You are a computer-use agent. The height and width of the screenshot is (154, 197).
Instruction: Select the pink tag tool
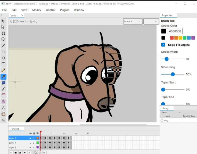click(3, 101)
